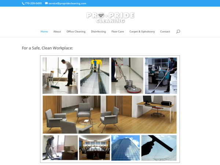220x165 pixels.
Task: Click the glass skyscraper photo
Action: tap(125, 148)
